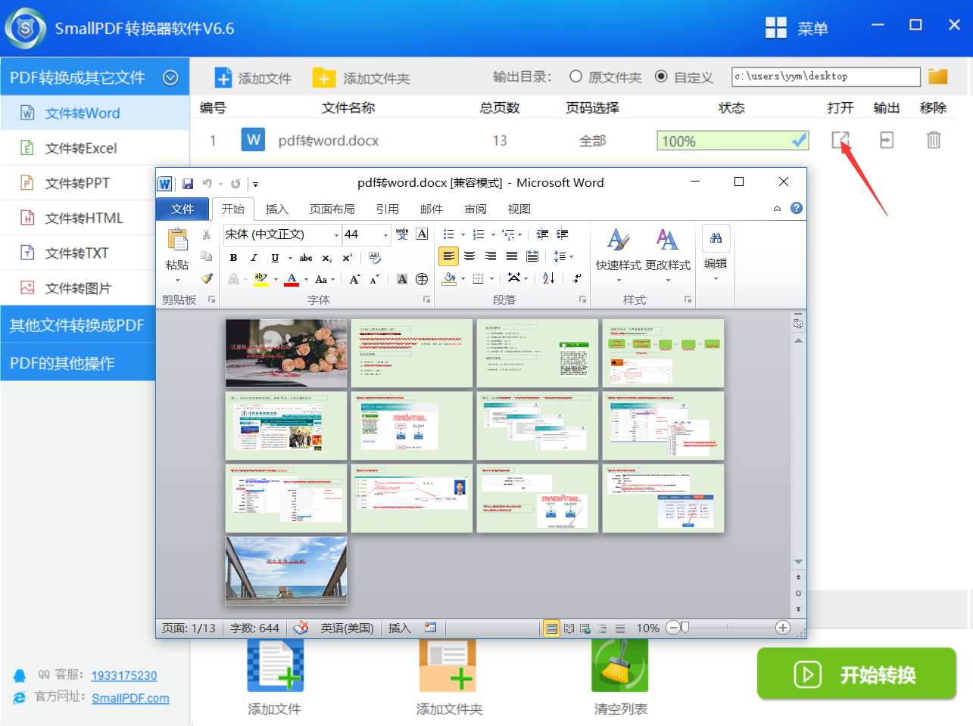Open the 其他文件转换成PDF section
Screen dimensions: 973x726
point(78,325)
